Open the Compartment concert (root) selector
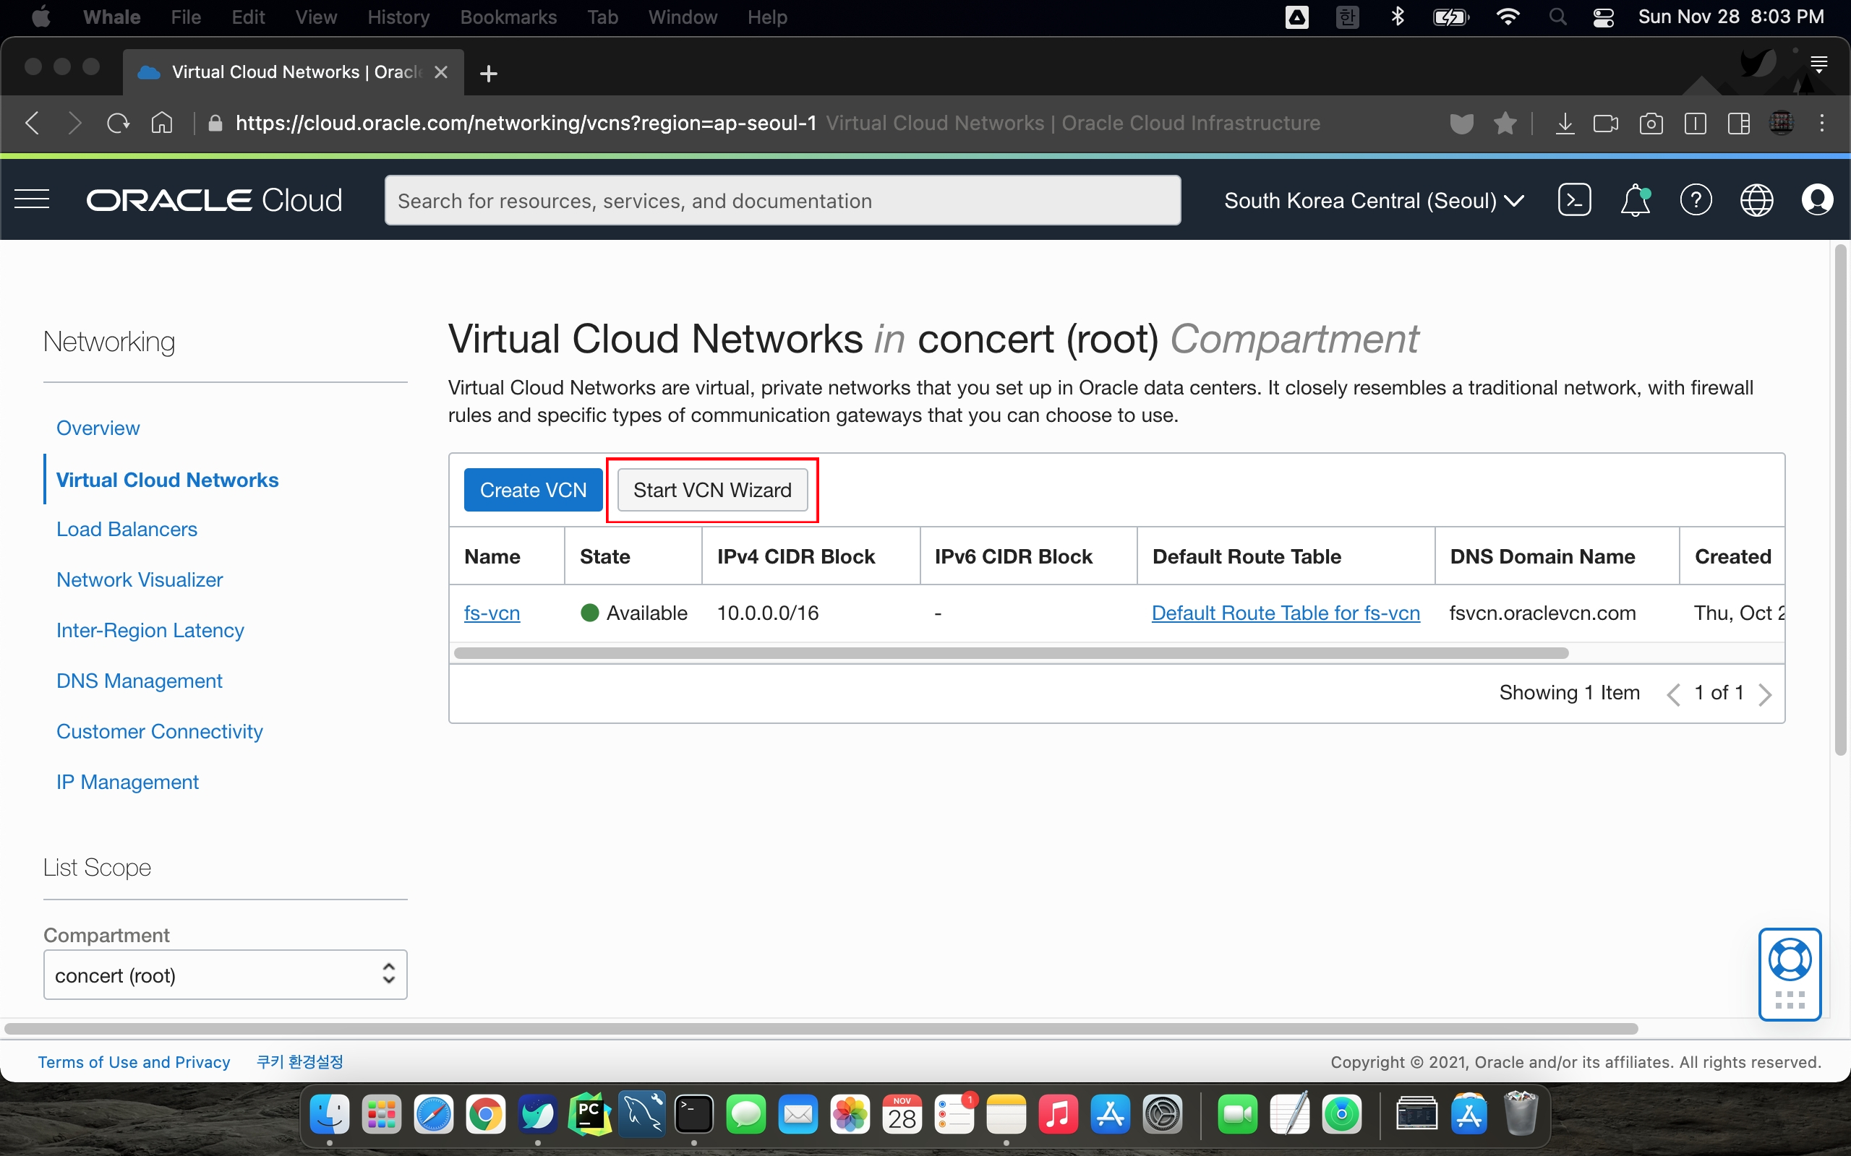This screenshot has width=1851, height=1156. coord(225,975)
